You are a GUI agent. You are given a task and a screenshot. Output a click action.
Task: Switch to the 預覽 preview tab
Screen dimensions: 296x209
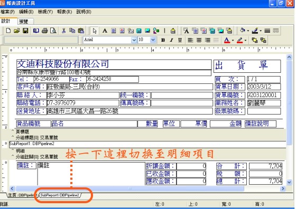(25, 22)
